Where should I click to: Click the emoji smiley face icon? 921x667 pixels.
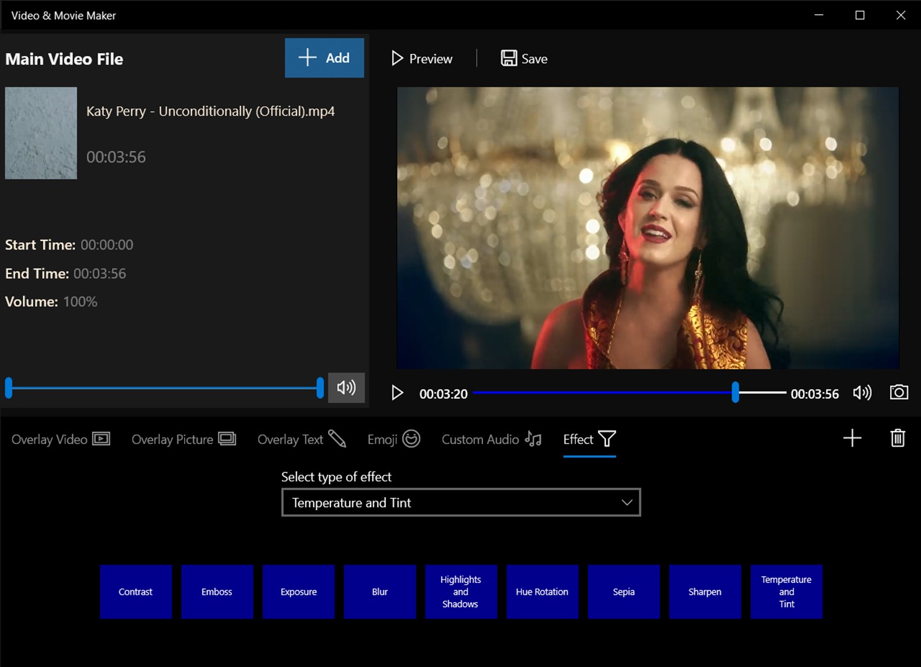(411, 438)
